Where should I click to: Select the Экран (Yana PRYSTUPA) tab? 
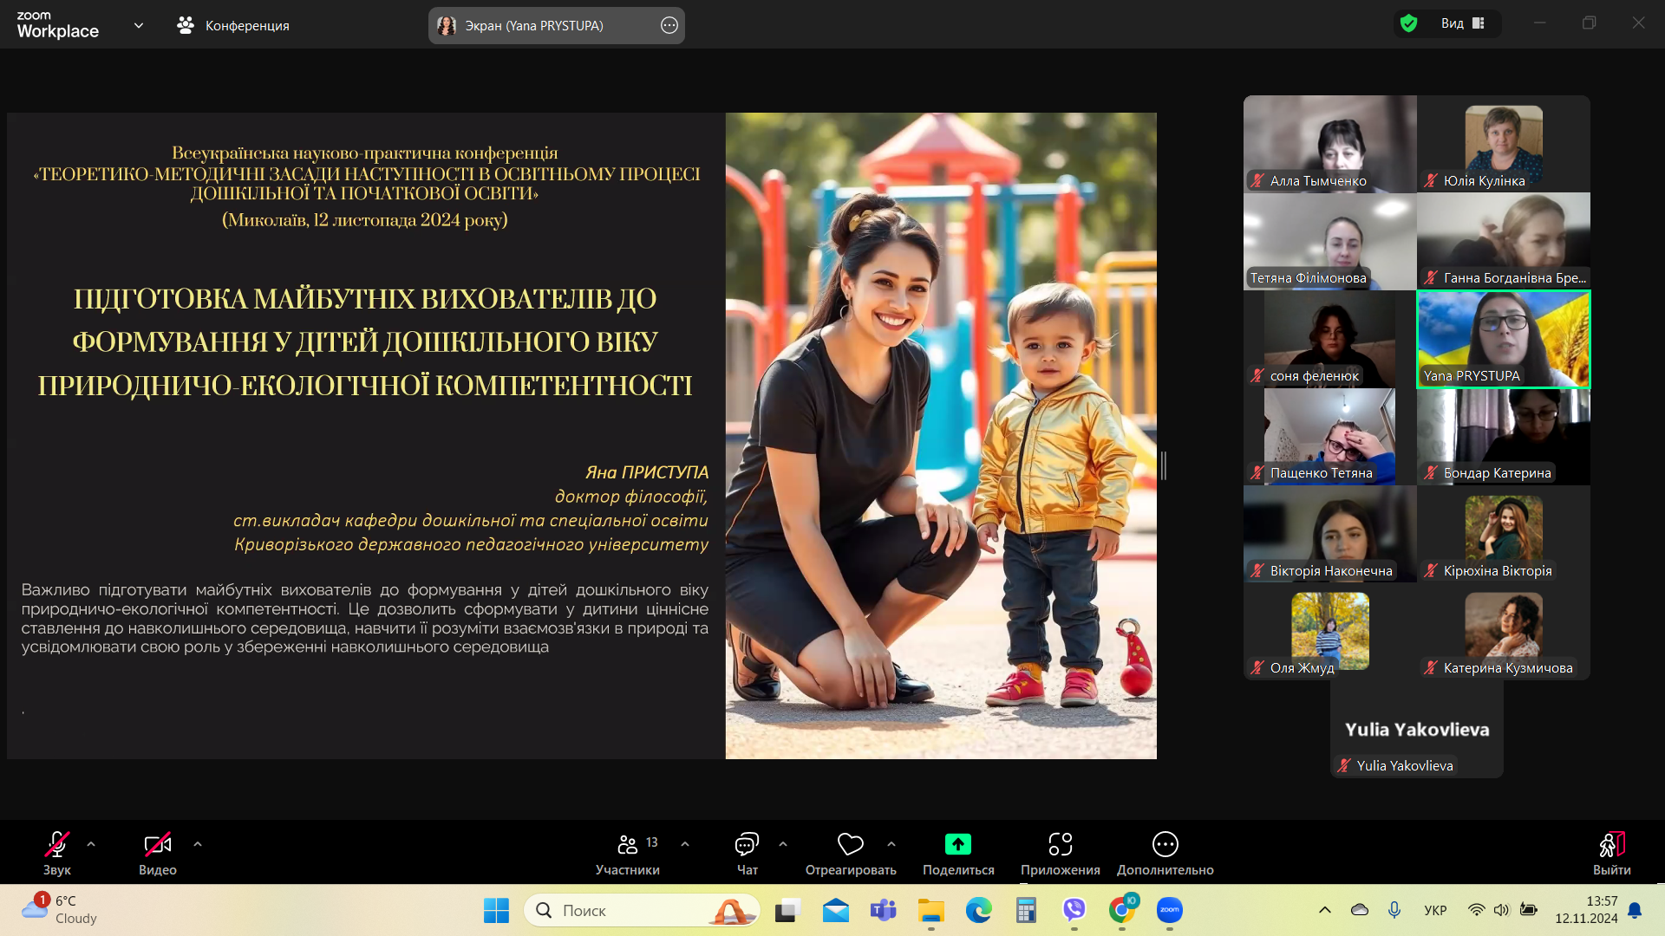coord(557,26)
